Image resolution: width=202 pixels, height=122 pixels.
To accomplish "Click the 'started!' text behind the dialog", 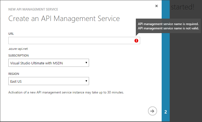I will pos(182,7).
